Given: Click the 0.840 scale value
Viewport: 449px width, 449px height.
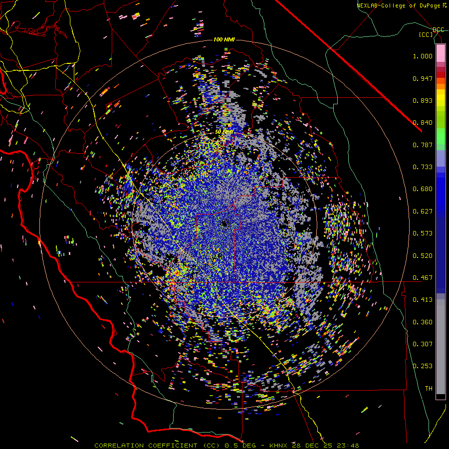Looking at the screenshot, I should click(423, 123).
